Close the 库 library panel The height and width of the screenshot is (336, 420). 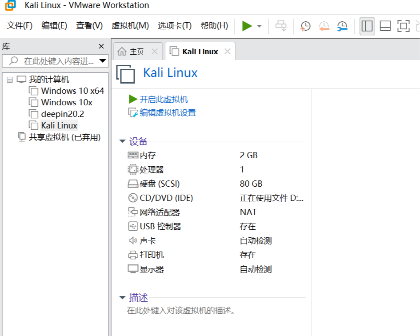point(101,46)
